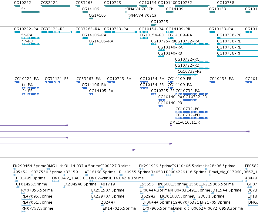The width and height of the screenshot is (258, 213).
Task: Select the CG10732 gene bar
Action: click(192, 6)
